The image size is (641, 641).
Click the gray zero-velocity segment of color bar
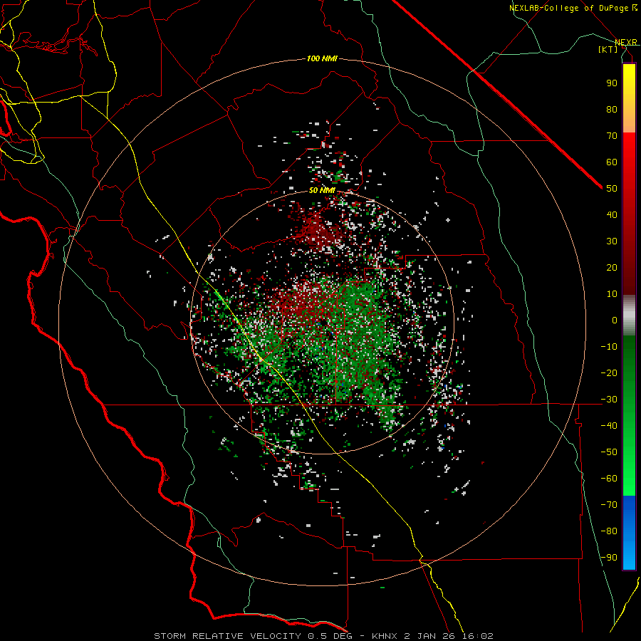click(629, 316)
